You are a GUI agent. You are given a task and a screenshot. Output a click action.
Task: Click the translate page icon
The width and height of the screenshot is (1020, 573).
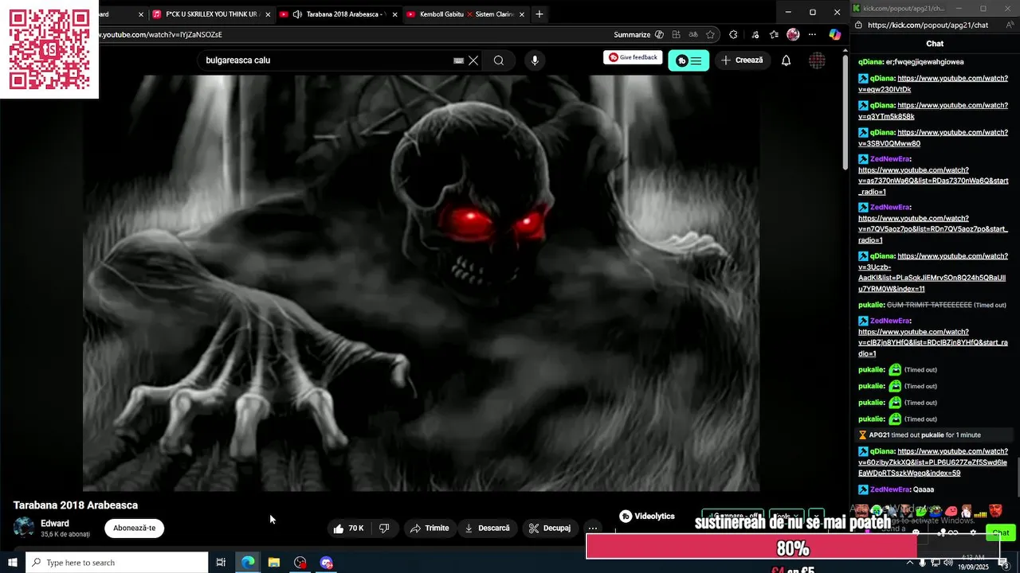coord(693,35)
